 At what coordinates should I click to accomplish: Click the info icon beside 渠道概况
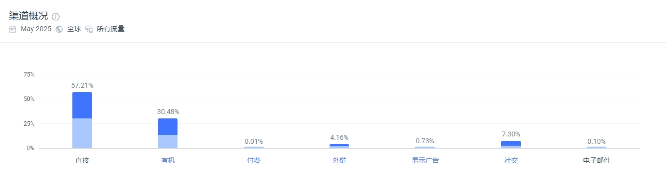pyautogui.click(x=56, y=17)
